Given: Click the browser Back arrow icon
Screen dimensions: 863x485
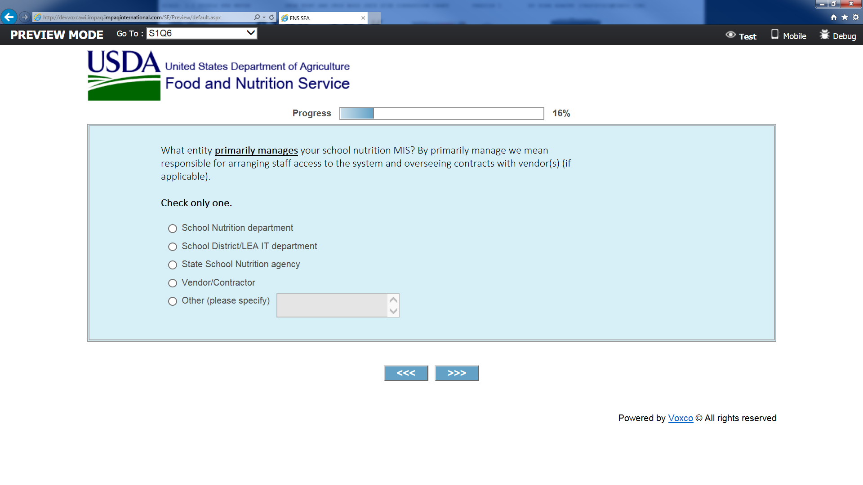Looking at the screenshot, I should point(9,17).
